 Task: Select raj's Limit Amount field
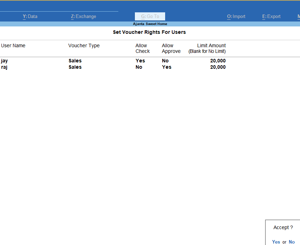pyautogui.click(x=218, y=67)
